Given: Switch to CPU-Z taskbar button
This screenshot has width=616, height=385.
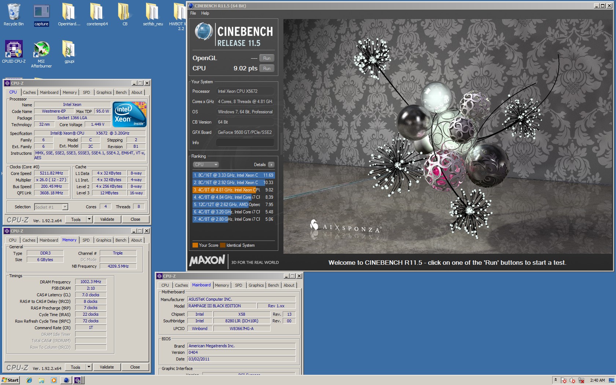Looking at the screenshot, I should (78, 380).
